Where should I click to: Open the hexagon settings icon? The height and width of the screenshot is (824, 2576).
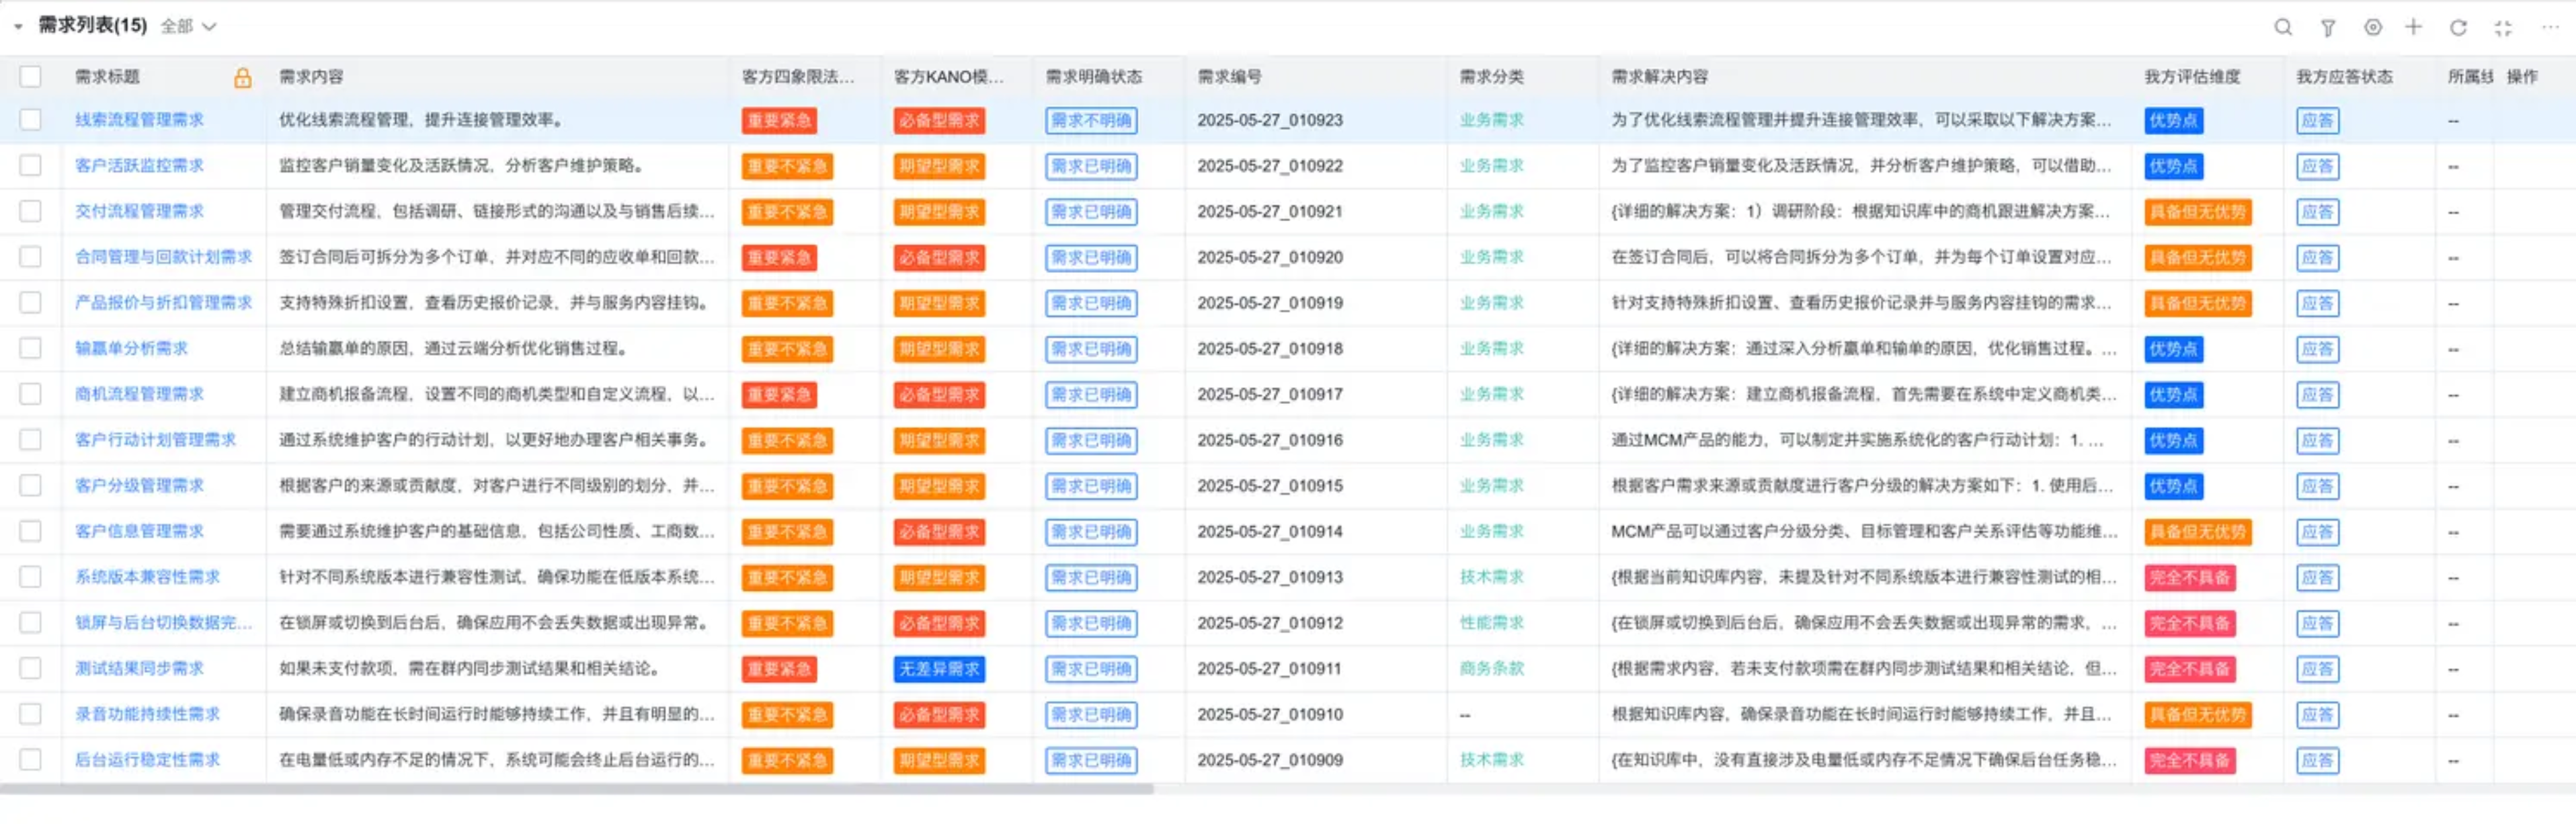2373,27
